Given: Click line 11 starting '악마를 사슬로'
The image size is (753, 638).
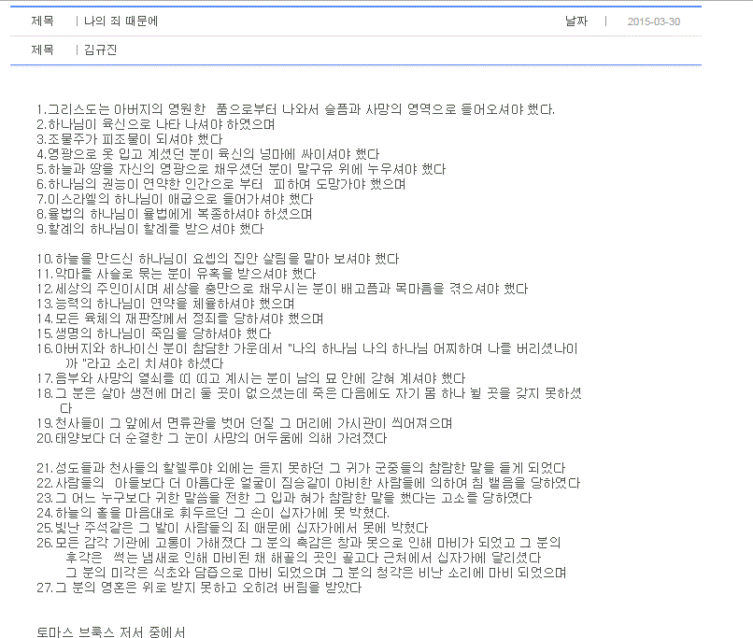Looking at the screenshot, I should tap(177, 274).
